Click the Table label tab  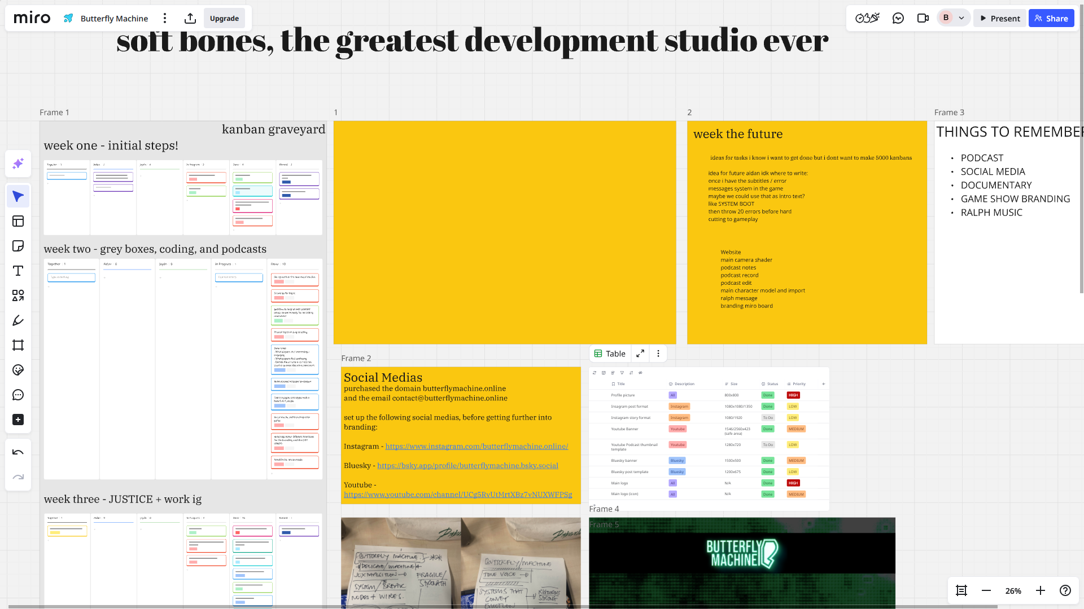point(610,354)
